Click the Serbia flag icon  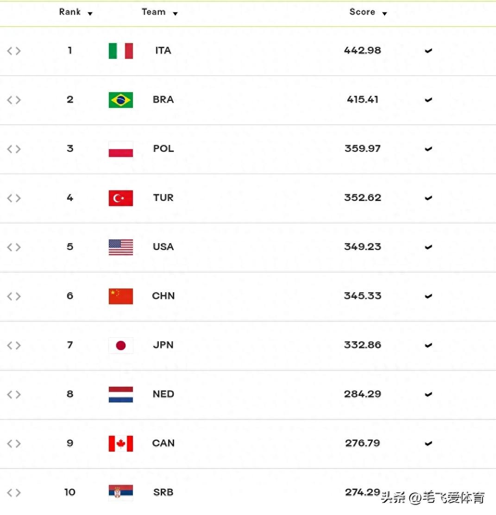(x=120, y=493)
